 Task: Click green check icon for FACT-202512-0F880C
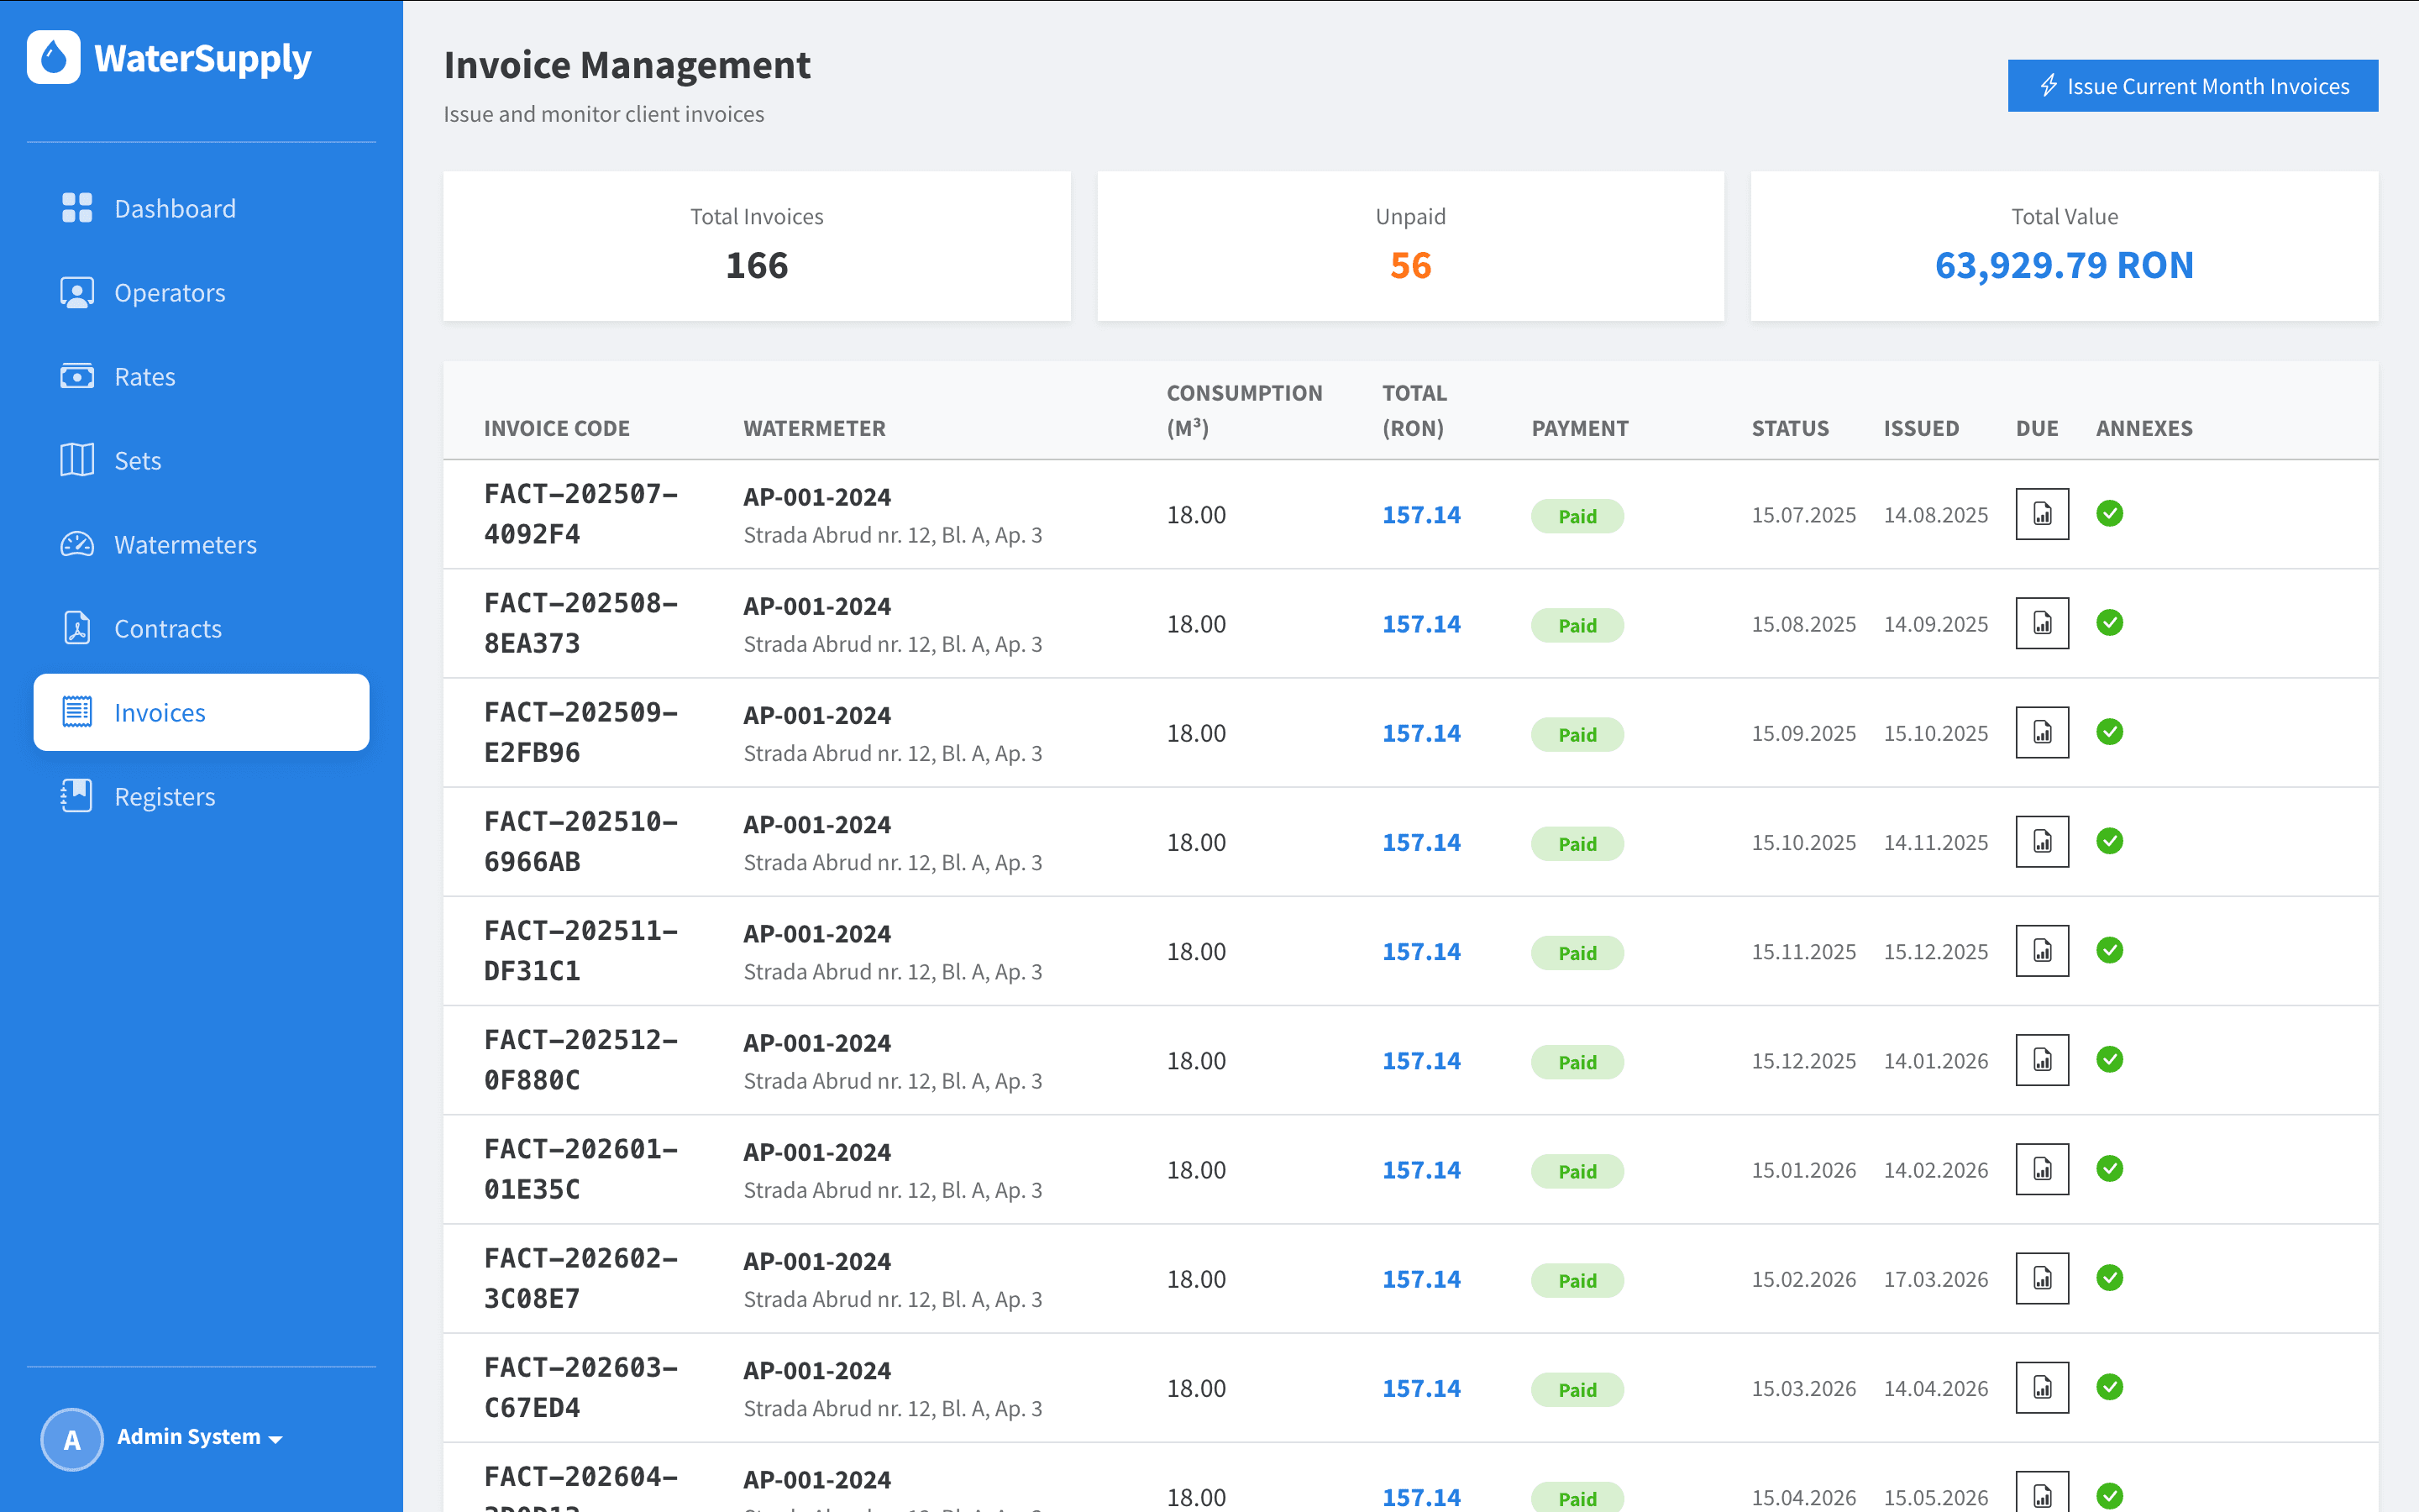(x=2110, y=1058)
